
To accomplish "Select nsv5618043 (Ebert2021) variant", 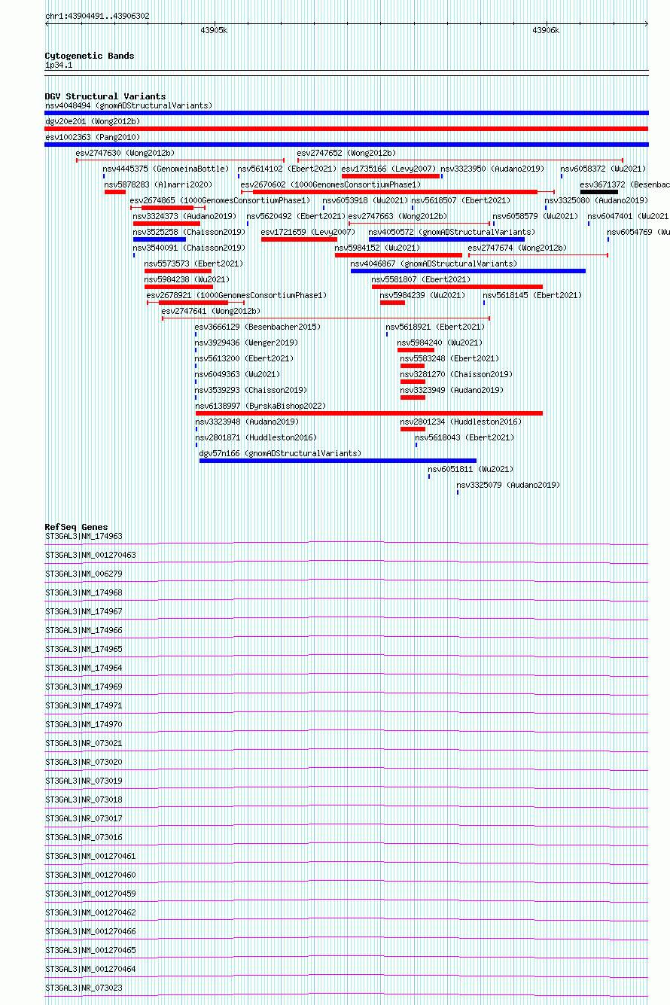I will pyautogui.click(x=465, y=437).
